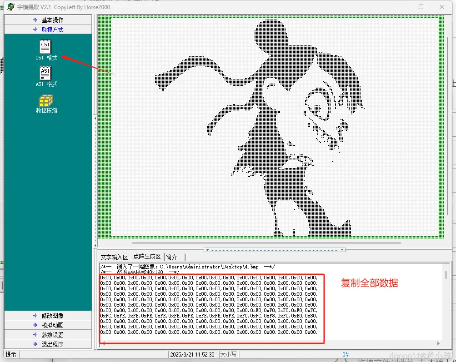Click the image preview horizontal scrollbar
The image size is (456, 362).
coord(266,243)
